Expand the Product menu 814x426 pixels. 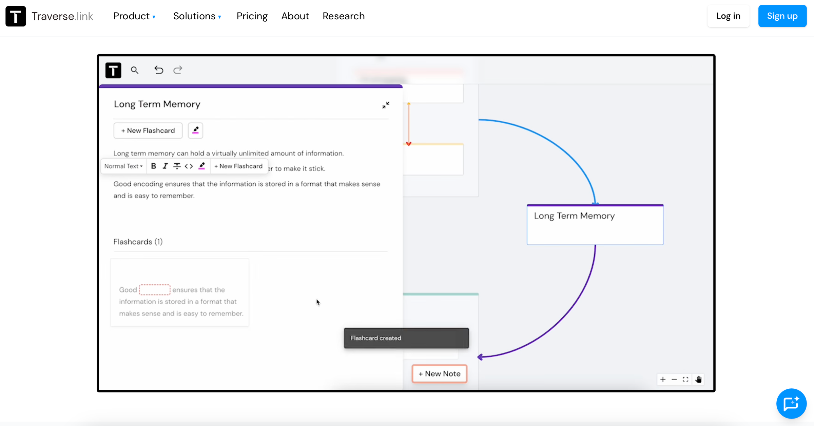click(134, 16)
